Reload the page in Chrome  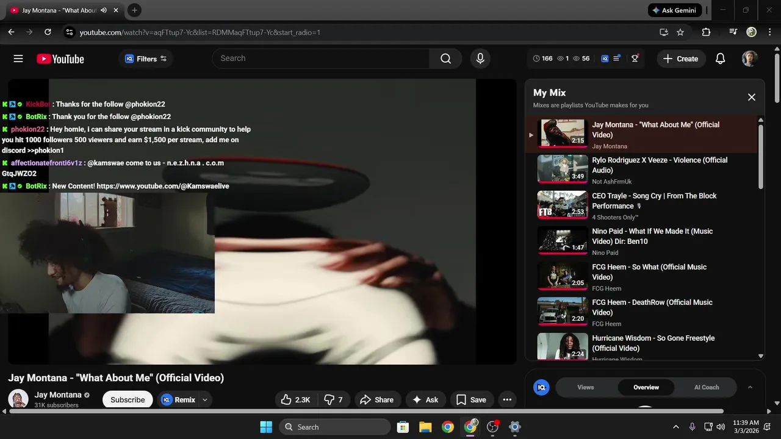pos(48,32)
